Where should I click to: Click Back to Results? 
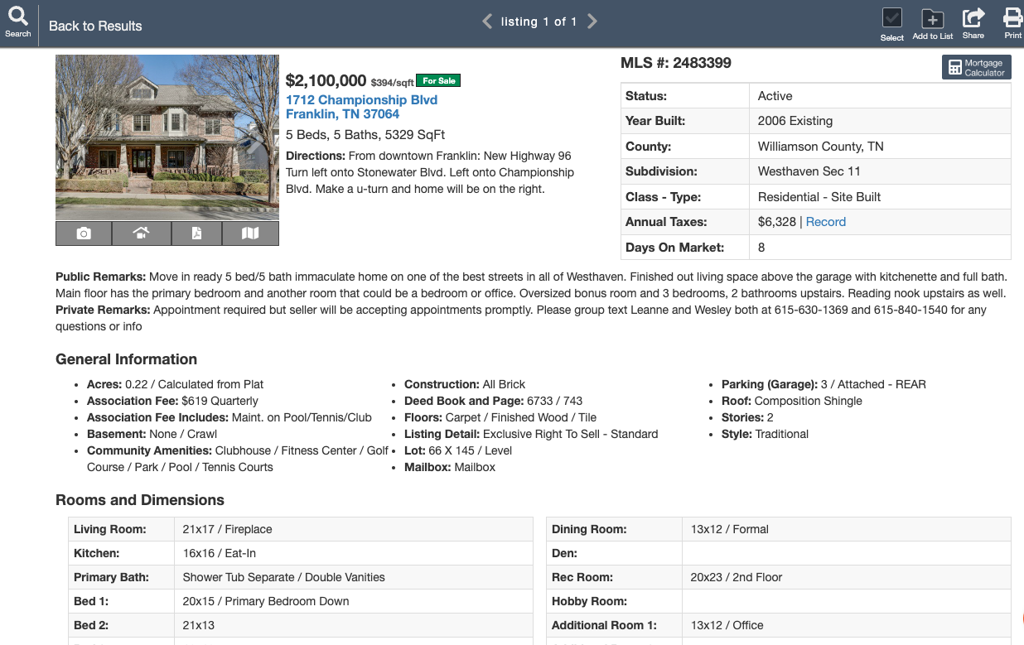[x=94, y=26]
